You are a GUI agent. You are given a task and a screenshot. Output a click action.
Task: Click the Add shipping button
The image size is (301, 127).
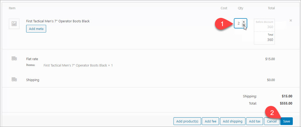(233, 121)
